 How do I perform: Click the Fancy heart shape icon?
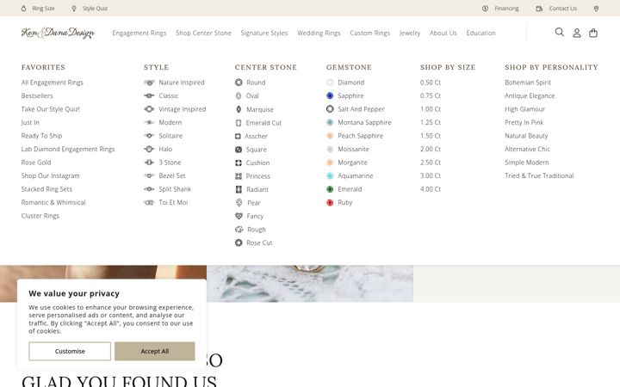coord(239,216)
